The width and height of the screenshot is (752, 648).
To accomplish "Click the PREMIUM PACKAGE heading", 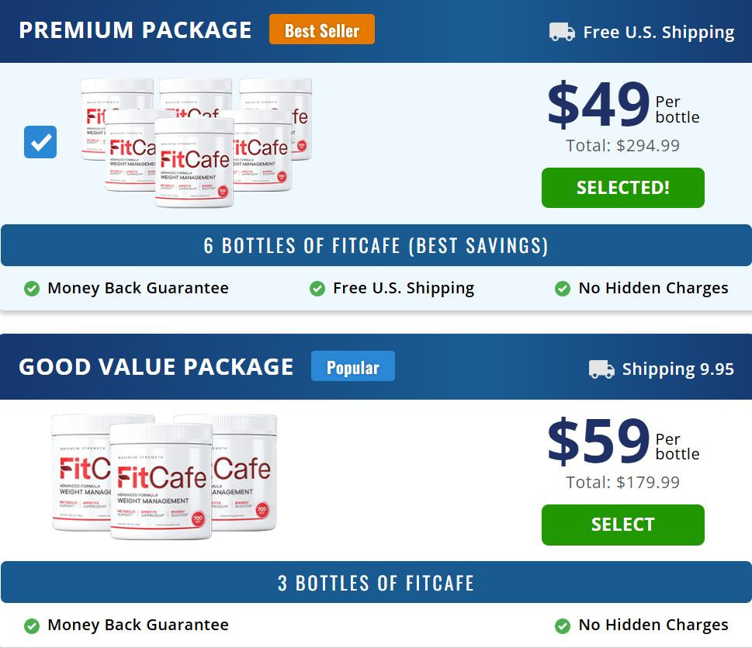I will 135,30.
